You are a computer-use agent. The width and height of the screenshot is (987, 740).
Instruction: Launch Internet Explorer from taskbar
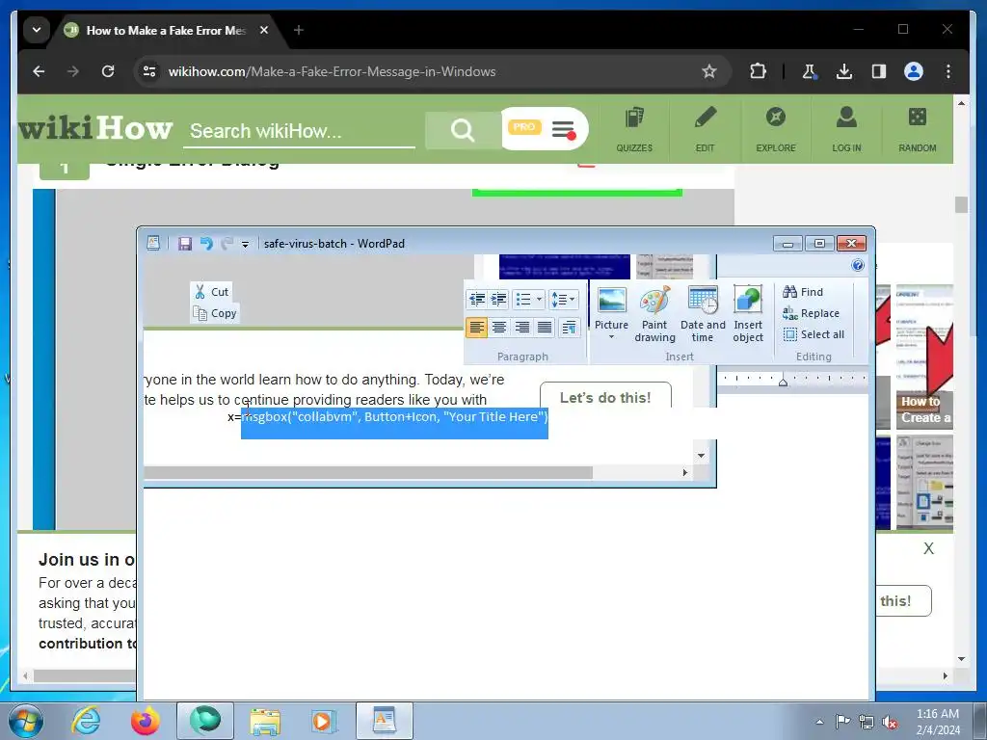(x=86, y=721)
